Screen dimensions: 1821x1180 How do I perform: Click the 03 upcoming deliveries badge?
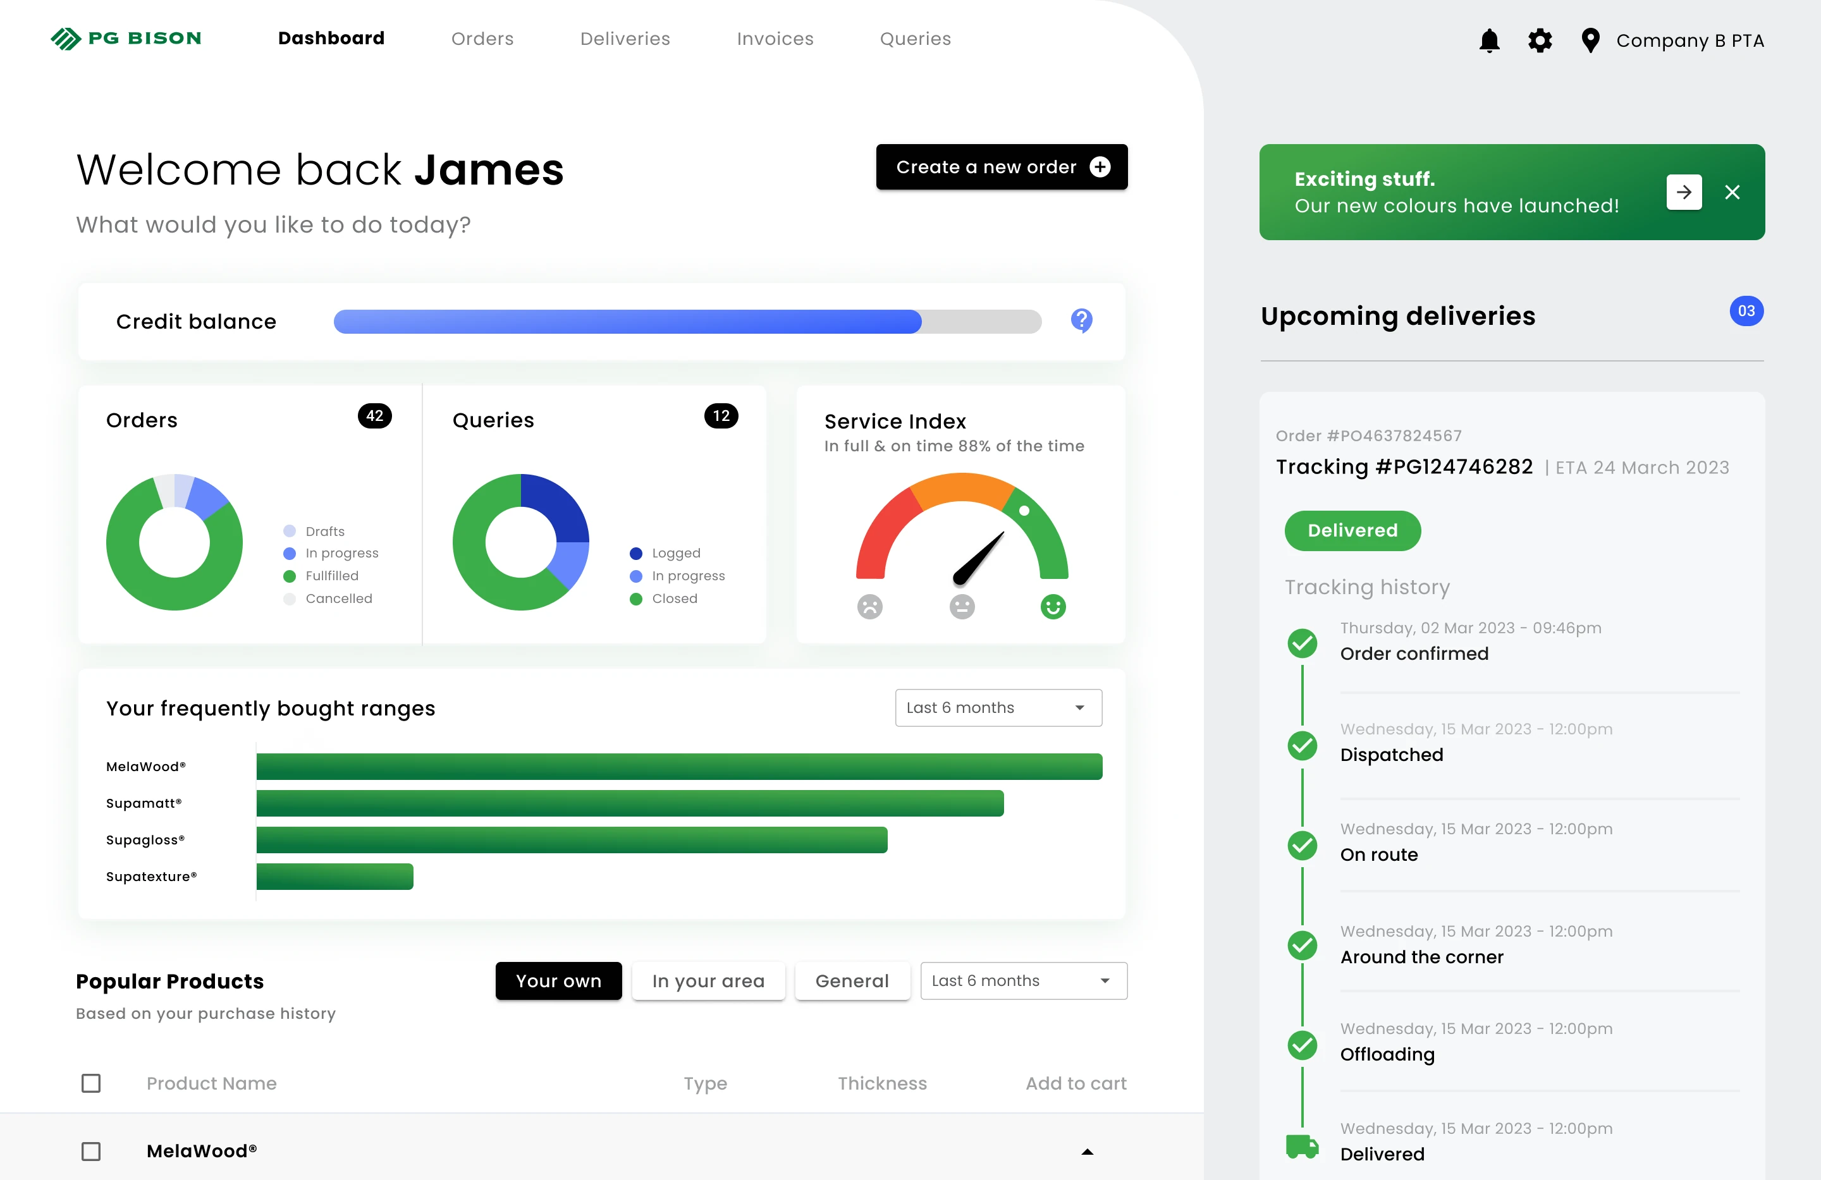[x=1746, y=311]
